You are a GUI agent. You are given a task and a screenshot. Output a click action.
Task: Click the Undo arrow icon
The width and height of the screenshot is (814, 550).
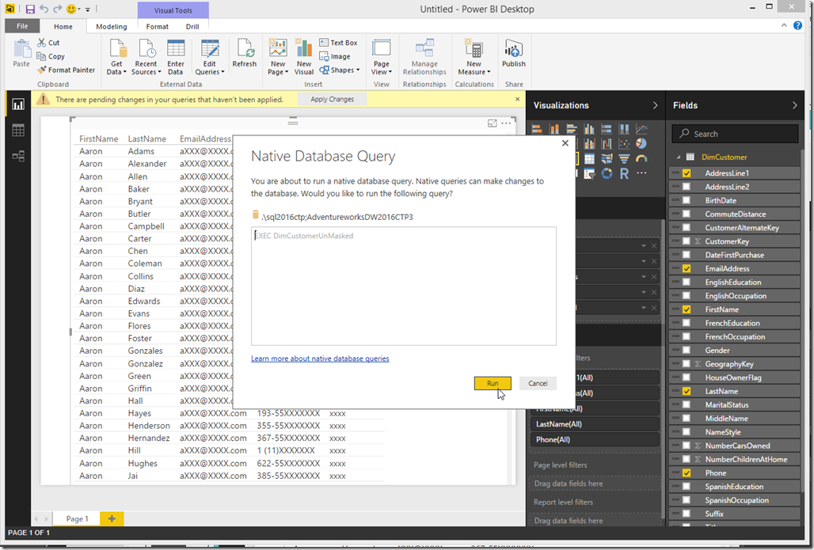[44, 9]
